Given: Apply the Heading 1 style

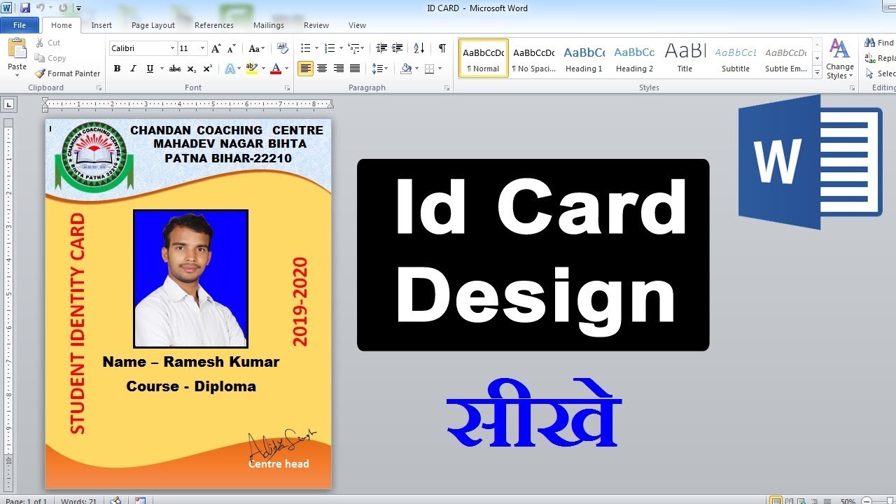Looking at the screenshot, I should click(584, 58).
